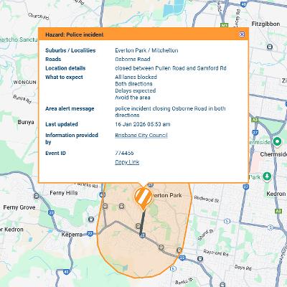Click the train station icon near Fitzgibbon
Screen dimensions: 287x287
click(270, 47)
